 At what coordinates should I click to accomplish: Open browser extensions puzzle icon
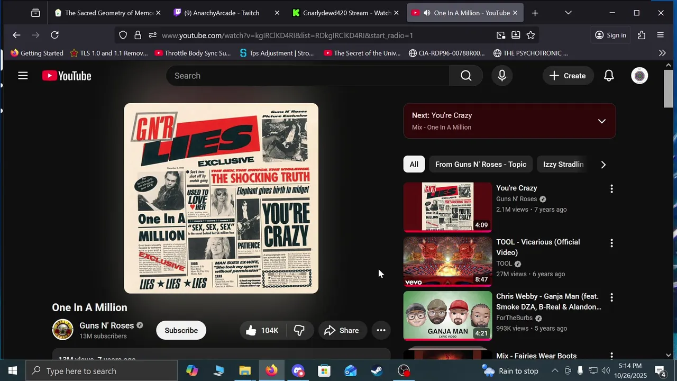[x=642, y=35]
